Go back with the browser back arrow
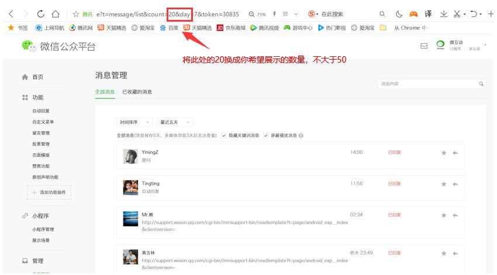This screenshot has width=497, height=275. coord(11,14)
